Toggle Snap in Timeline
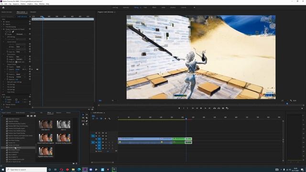 point(97,118)
